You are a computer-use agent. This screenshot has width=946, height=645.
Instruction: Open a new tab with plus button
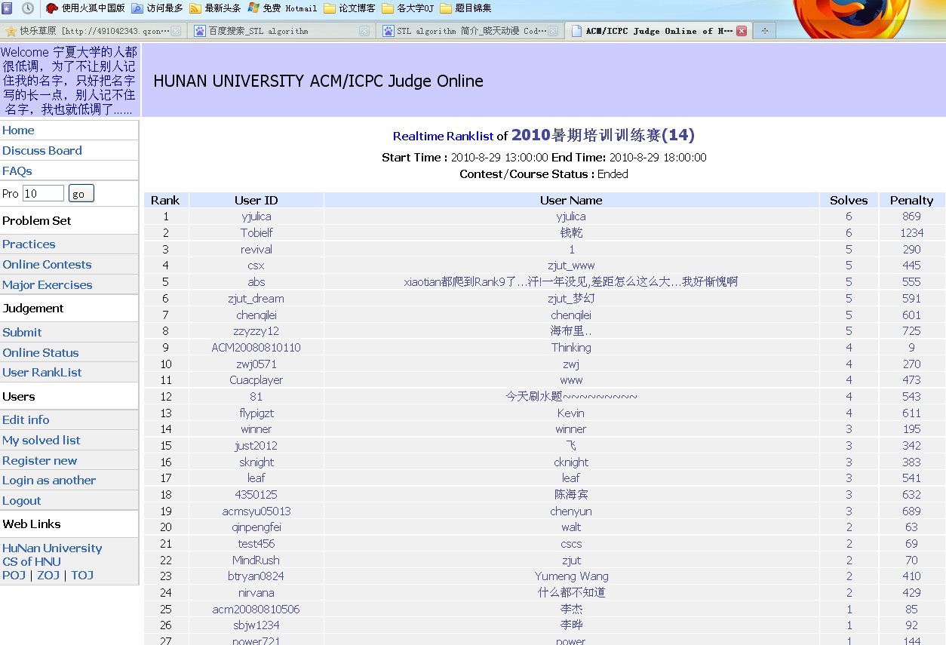point(764,31)
